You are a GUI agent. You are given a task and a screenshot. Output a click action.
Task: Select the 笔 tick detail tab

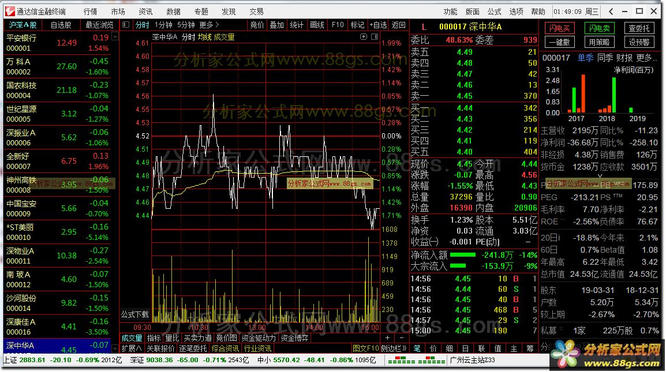click(x=417, y=348)
